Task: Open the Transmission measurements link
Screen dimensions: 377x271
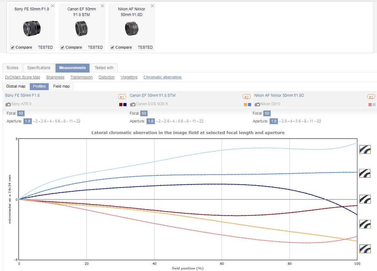Action: [x=81, y=77]
